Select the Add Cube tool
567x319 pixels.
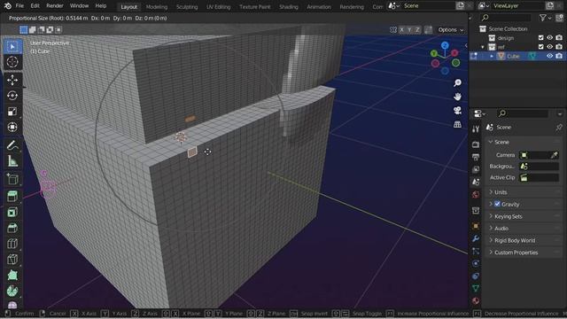click(12, 179)
